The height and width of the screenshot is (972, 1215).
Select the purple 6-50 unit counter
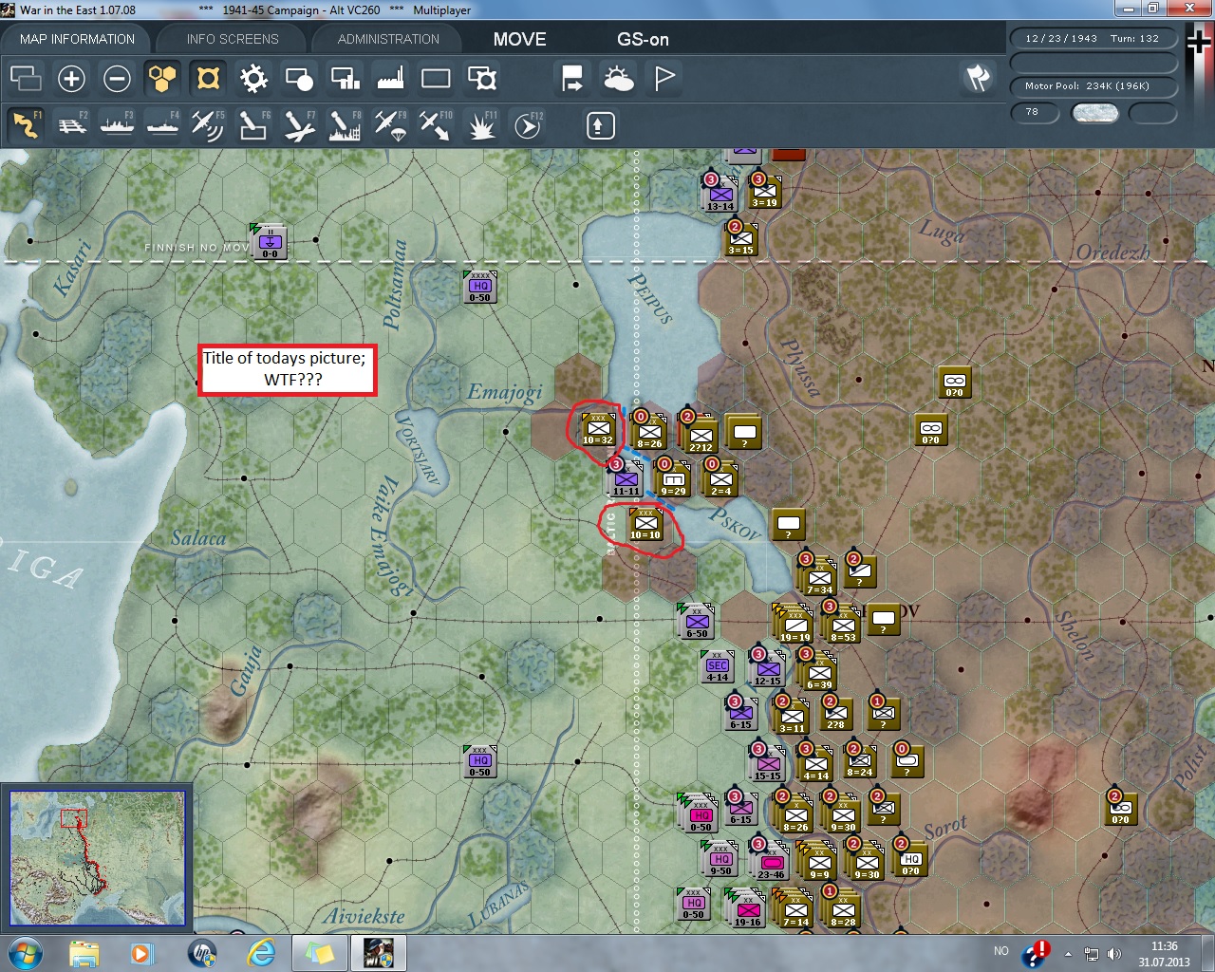697,621
